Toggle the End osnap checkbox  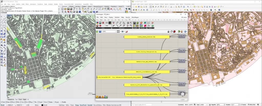click(x=1, y=102)
